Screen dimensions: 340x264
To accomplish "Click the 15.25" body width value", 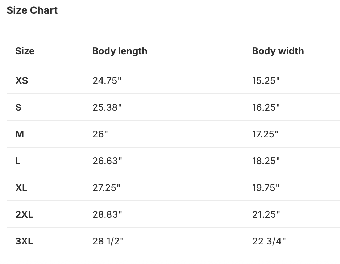I will (x=266, y=81).
